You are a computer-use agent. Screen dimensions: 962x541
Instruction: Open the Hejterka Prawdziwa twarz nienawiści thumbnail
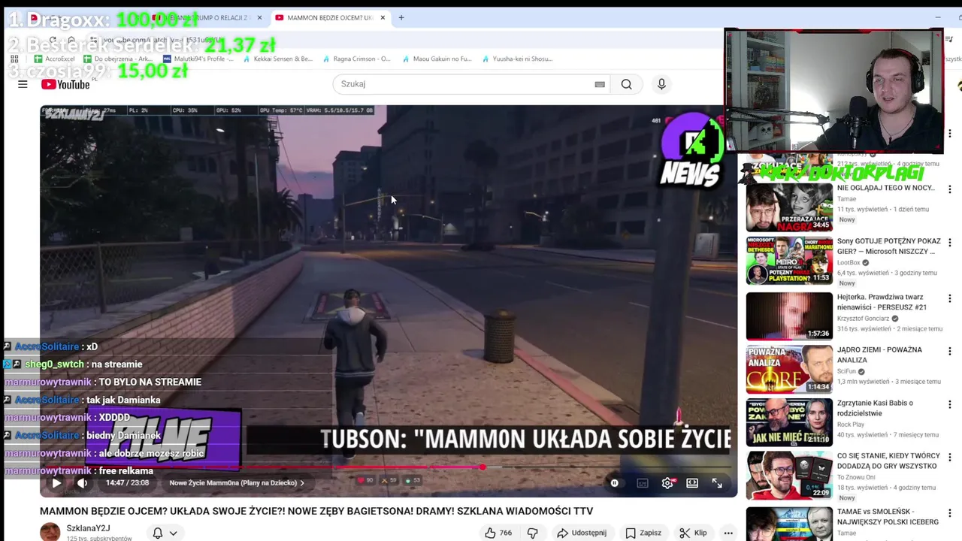pyautogui.click(x=789, y=316)
